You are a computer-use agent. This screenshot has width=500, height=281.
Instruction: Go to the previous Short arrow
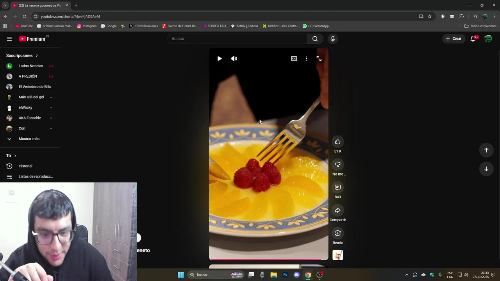pyautogui.click(x=486, y=150)
